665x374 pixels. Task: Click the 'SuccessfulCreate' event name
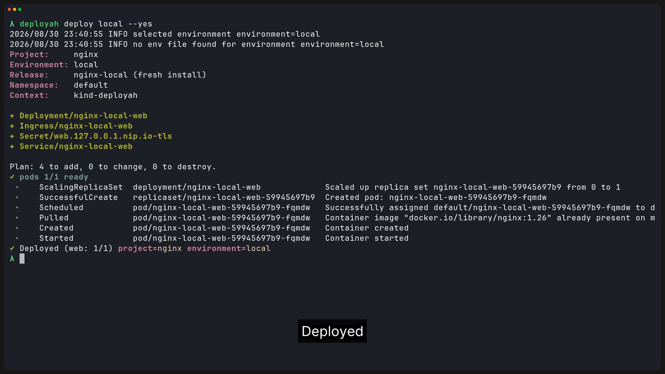click(x=79, y=198)
